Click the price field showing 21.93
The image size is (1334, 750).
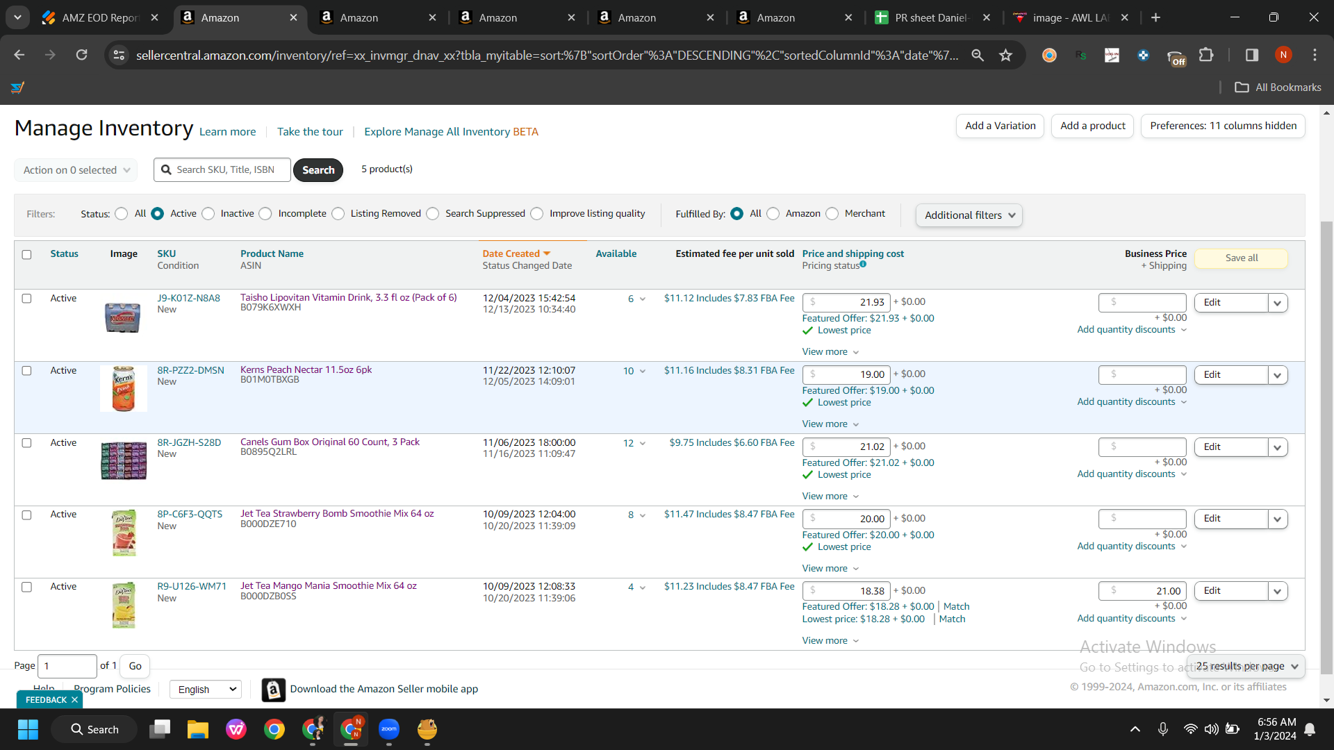point(846,302)
